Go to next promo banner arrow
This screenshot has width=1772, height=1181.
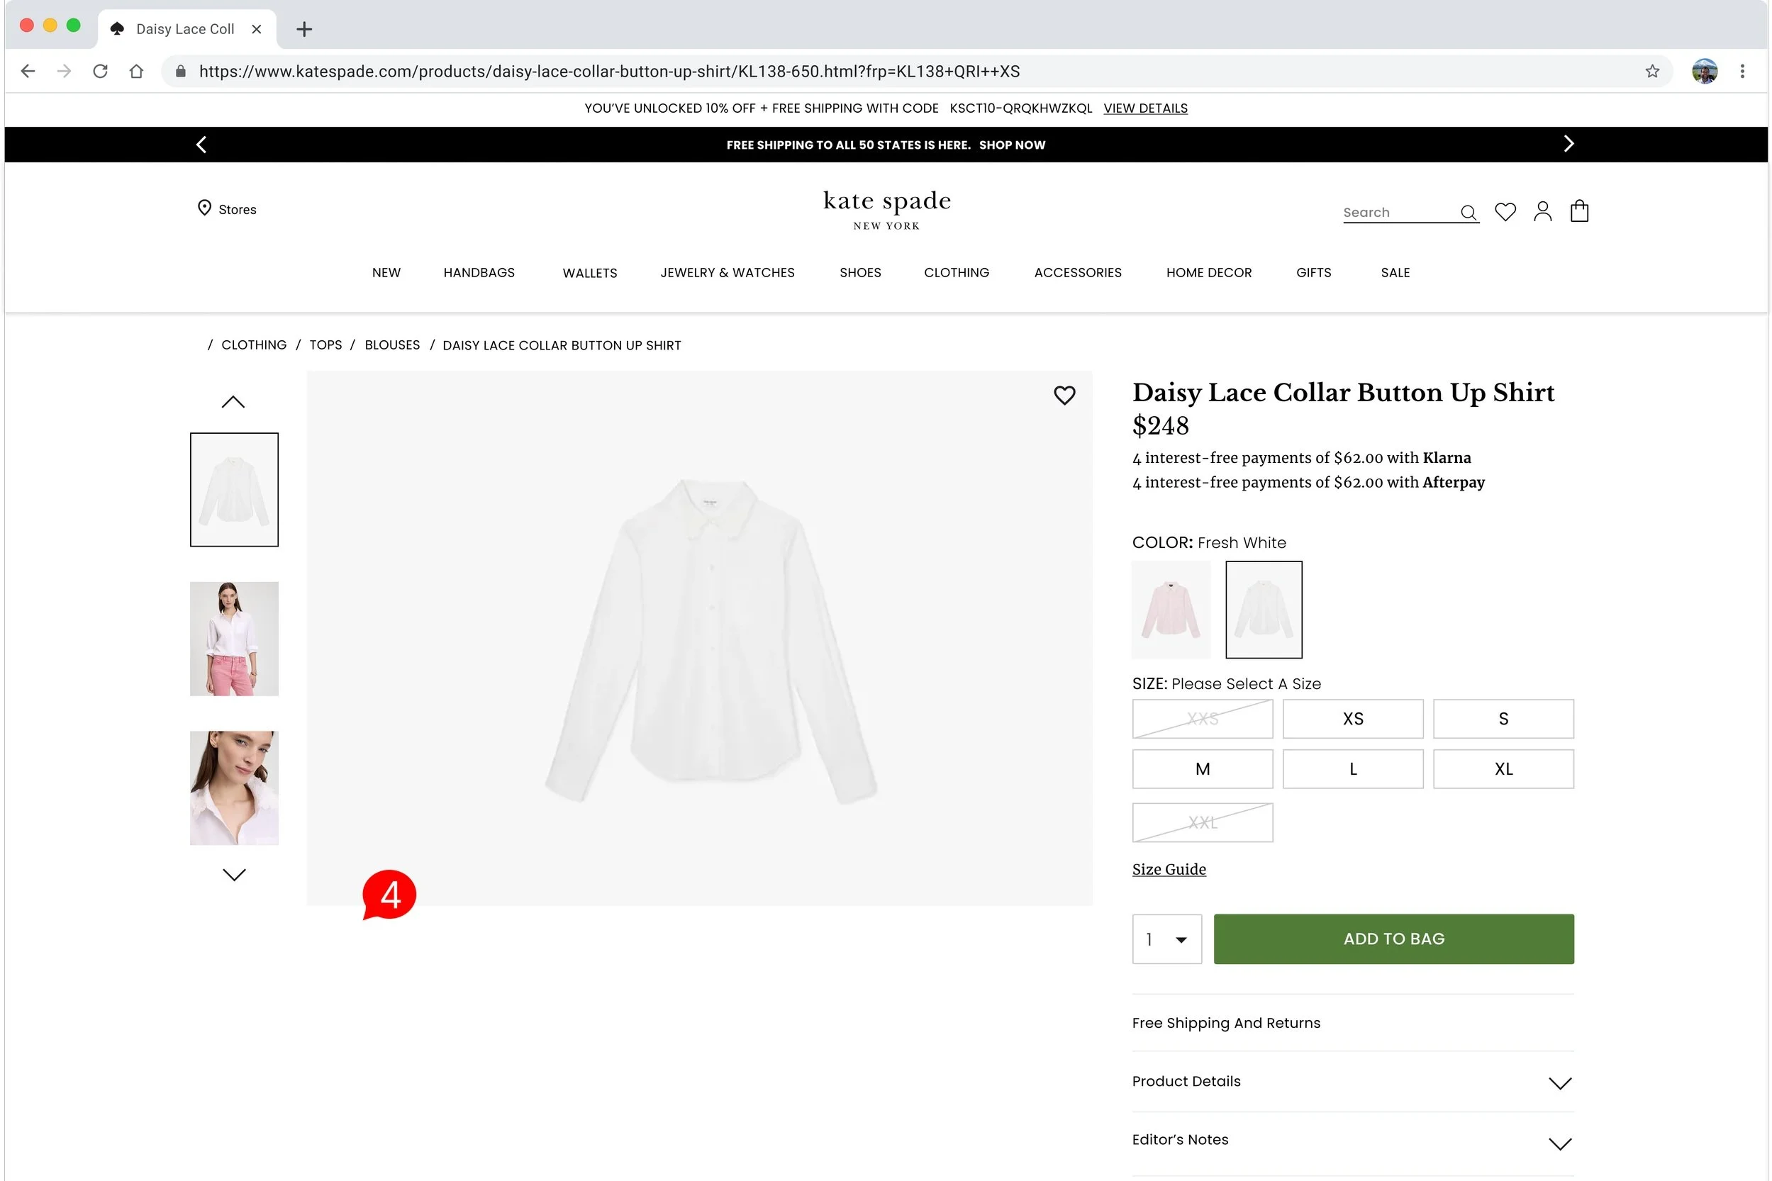[1568, 144]
